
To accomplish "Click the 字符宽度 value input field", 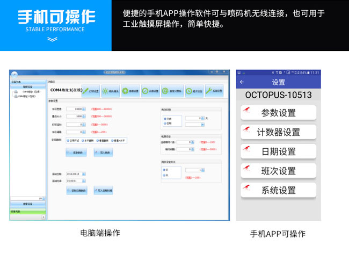I will coord(74,109).
